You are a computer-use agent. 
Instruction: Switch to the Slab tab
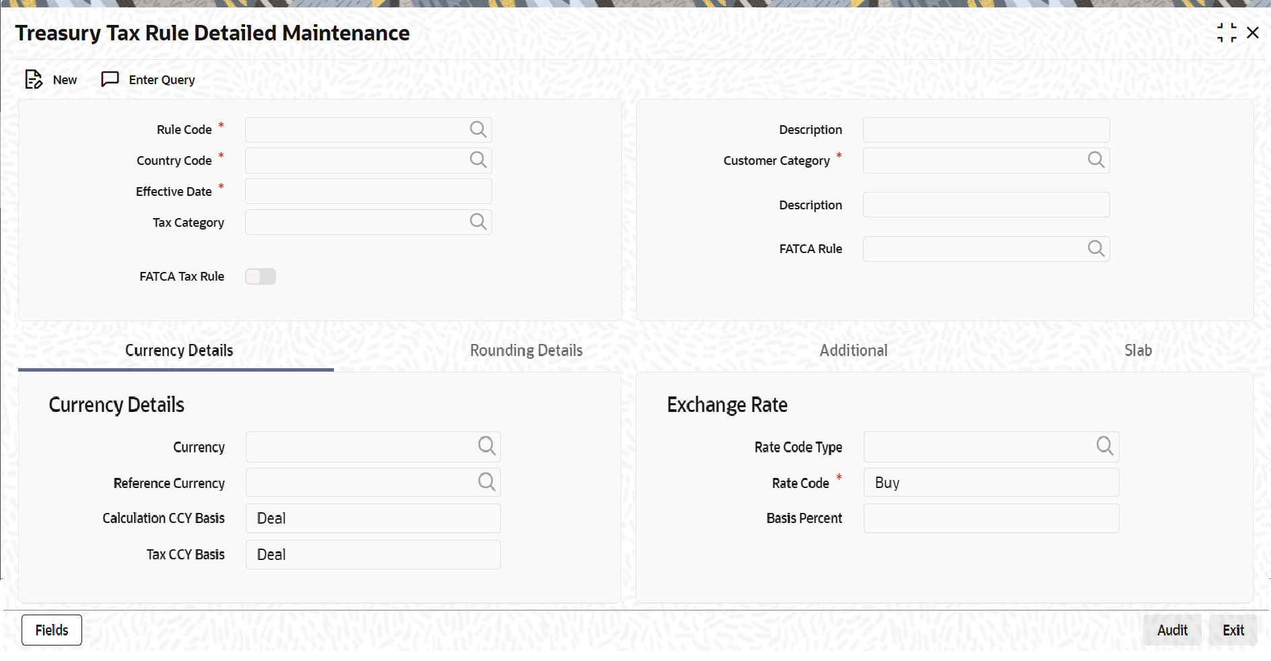tap(1138, 351)
